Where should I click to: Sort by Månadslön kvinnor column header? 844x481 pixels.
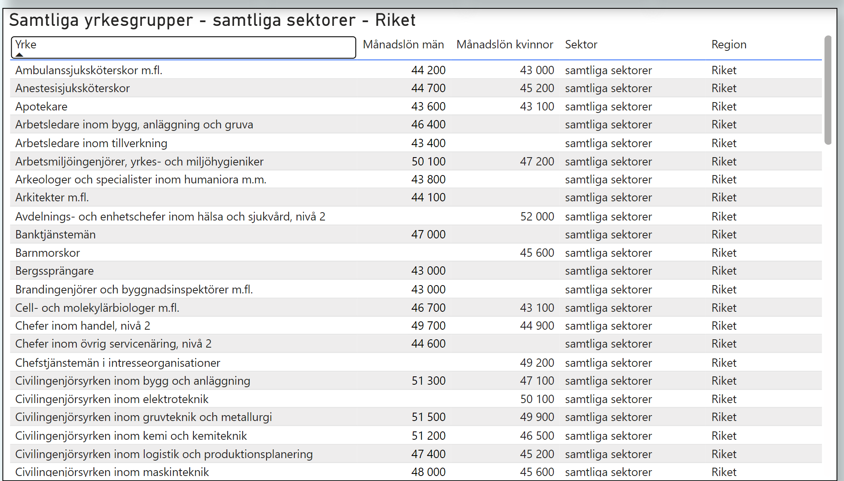coord(505,45)
